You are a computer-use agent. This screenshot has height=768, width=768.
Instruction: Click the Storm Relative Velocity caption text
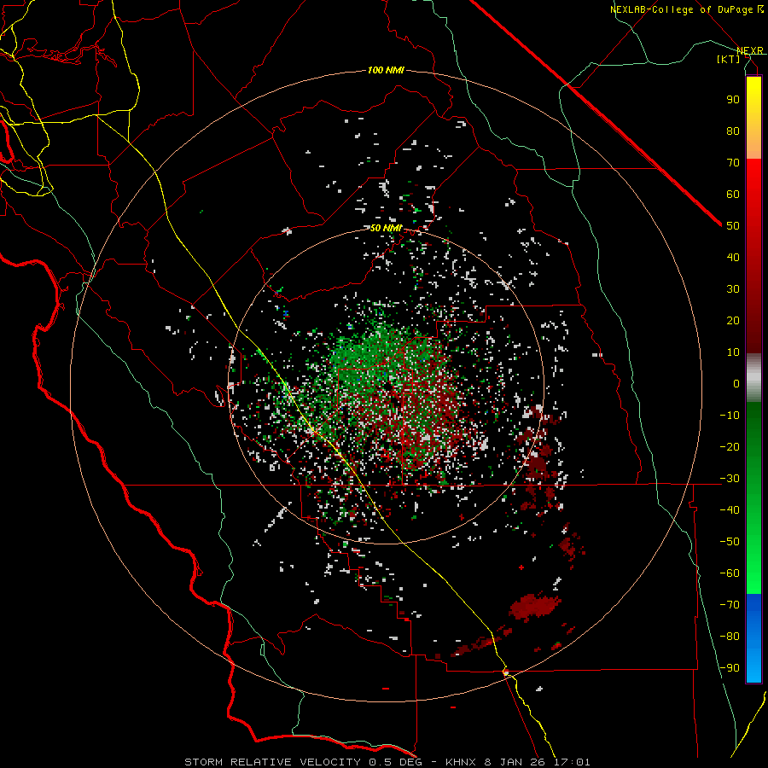tap(387, 762)
